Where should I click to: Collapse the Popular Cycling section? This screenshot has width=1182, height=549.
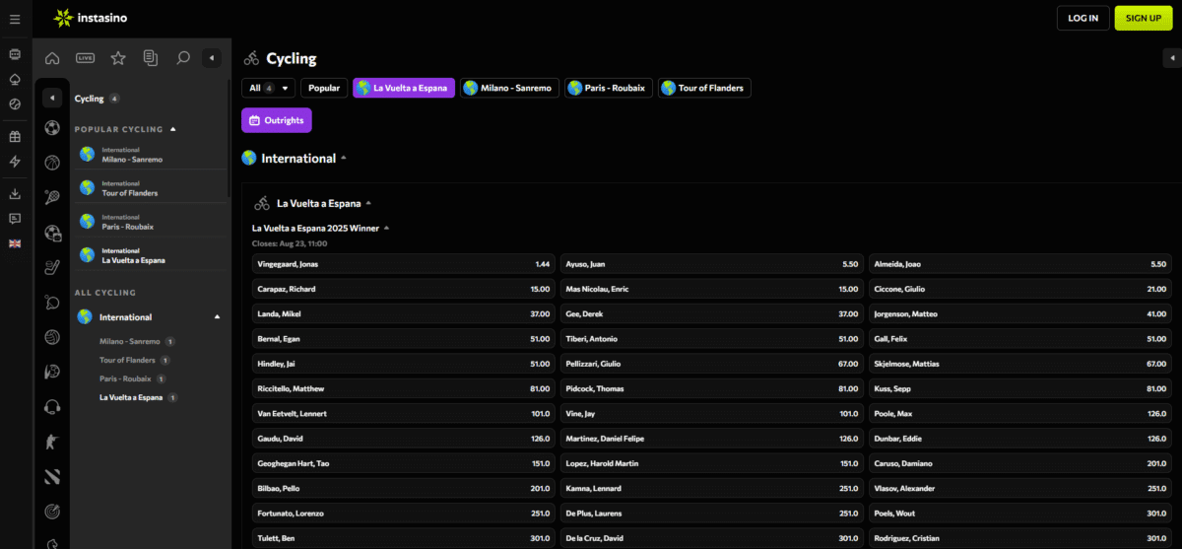(x=173, y=129)
